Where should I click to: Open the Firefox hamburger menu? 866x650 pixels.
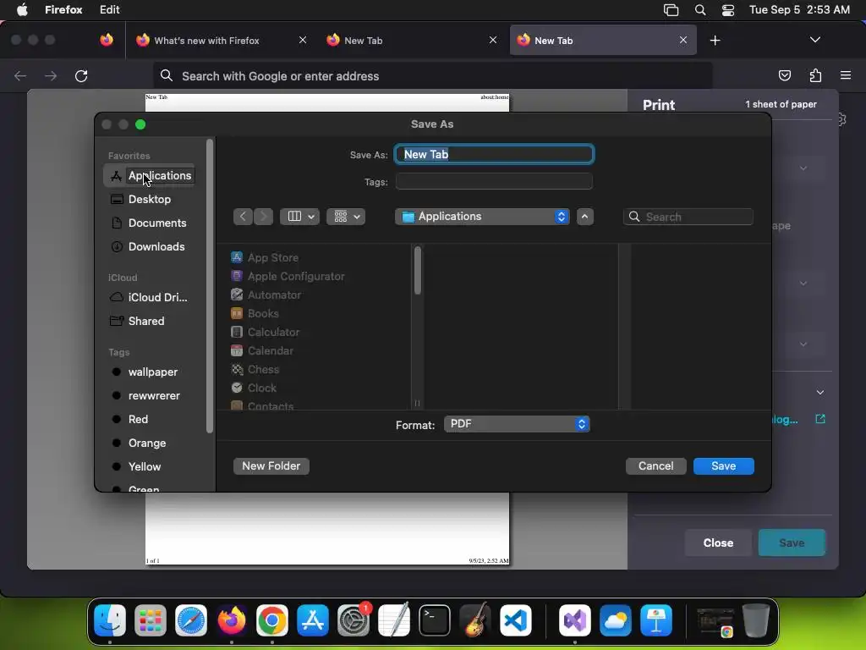point(846,75)
